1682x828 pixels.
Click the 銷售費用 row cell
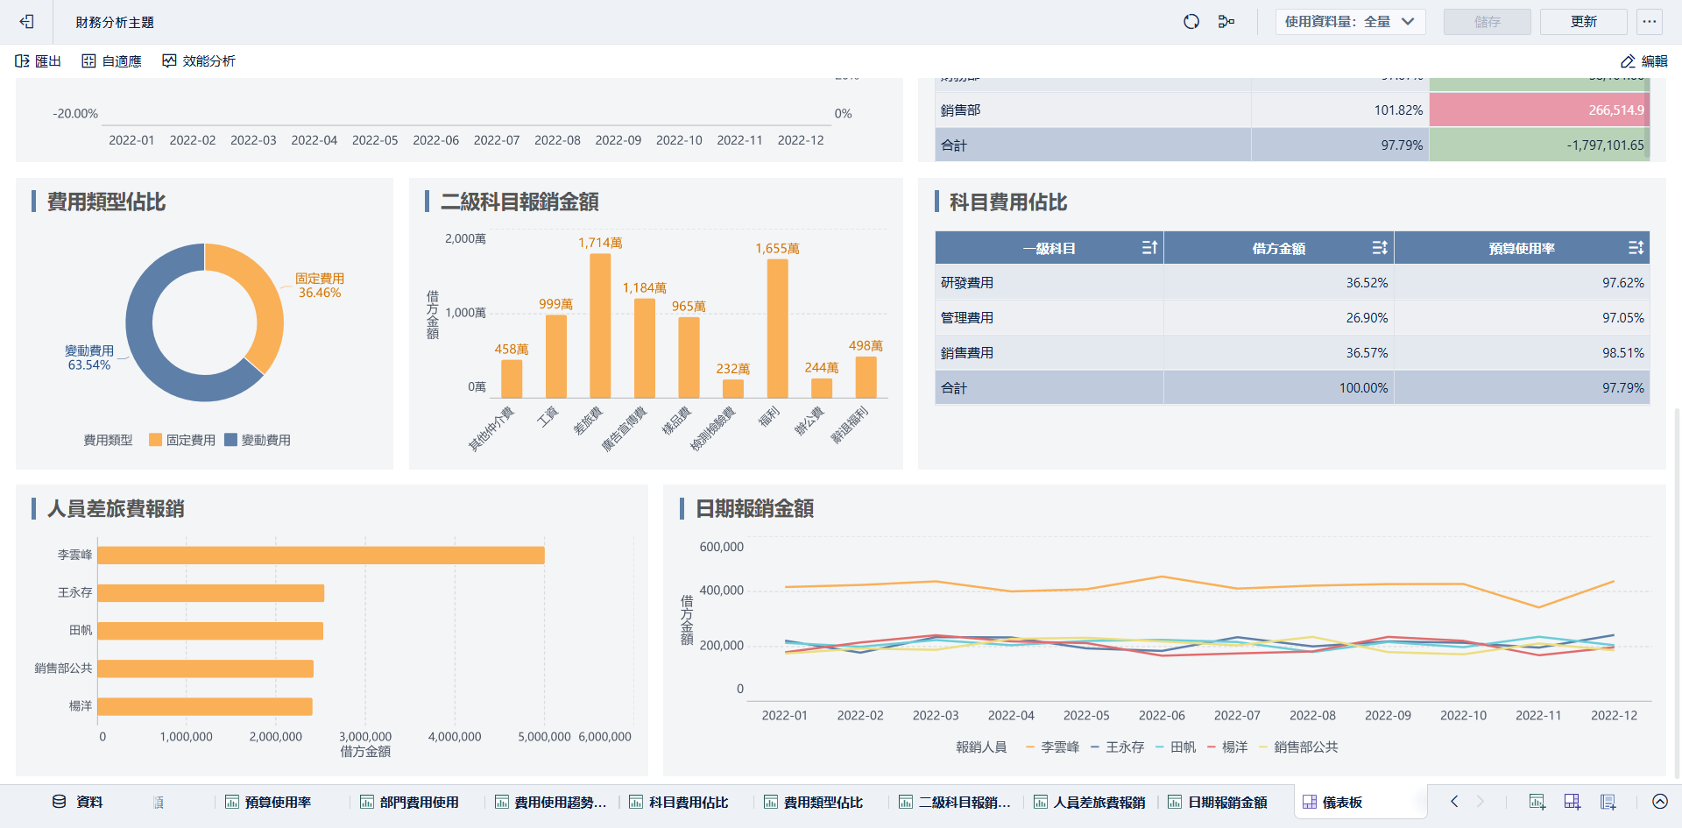click(x=1049, y=353)
